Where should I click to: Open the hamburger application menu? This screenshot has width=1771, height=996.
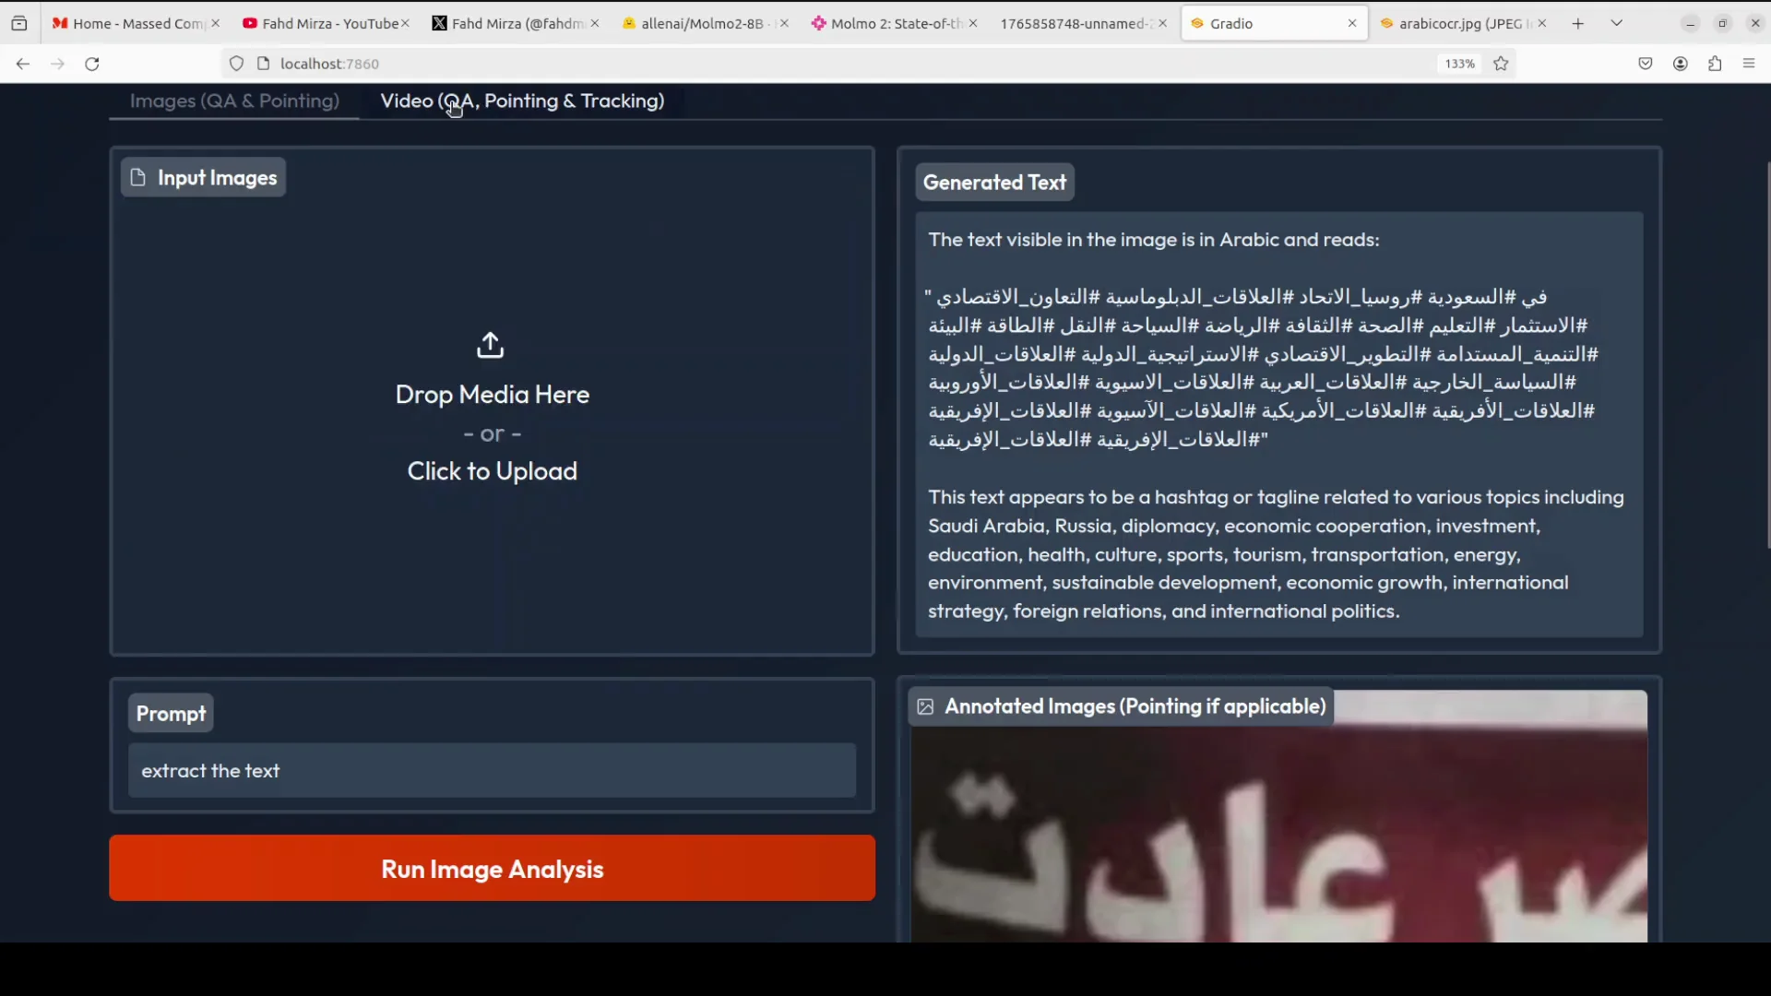click(x=1749, y=64)
